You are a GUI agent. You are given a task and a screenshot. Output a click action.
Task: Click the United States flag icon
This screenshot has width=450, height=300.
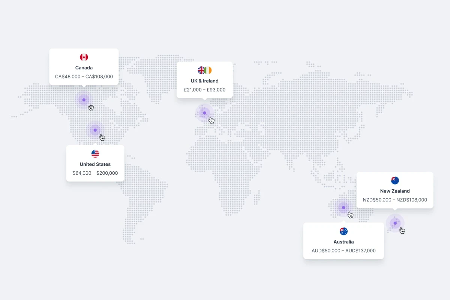click(95, 153)
